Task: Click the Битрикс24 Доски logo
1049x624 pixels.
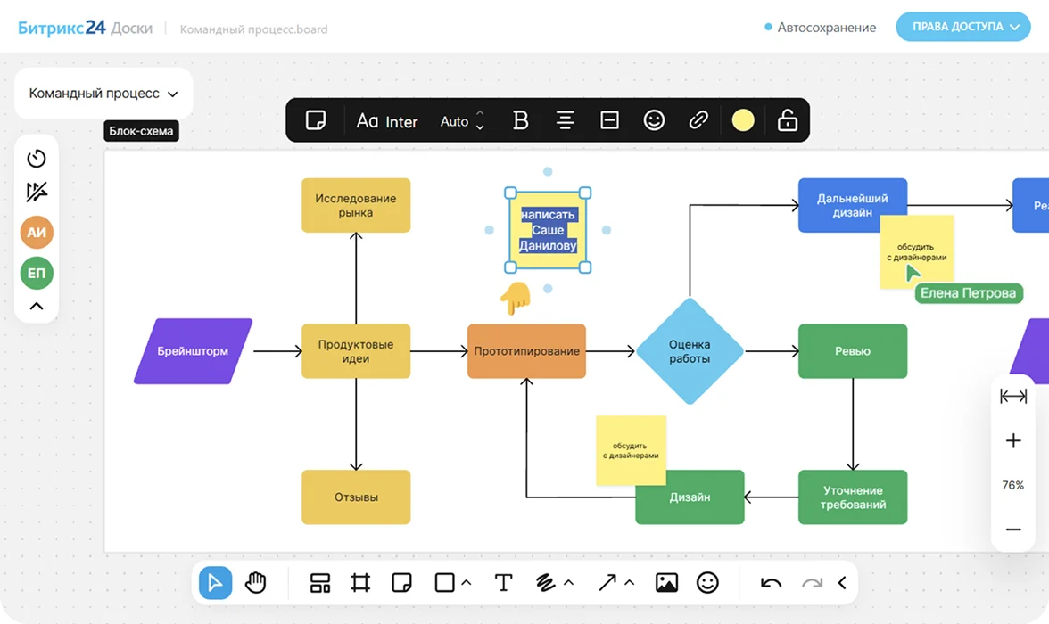Action: (x=85, y=29)
